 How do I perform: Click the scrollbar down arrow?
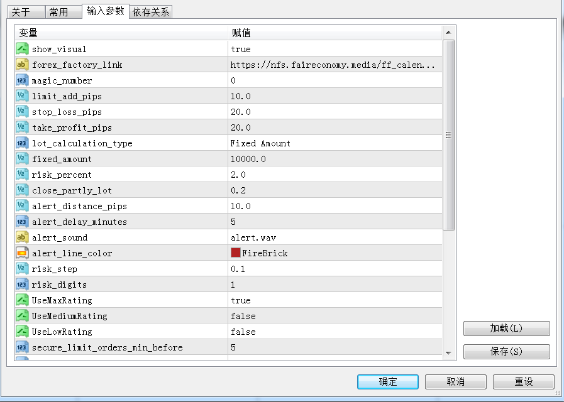point(448,354)
